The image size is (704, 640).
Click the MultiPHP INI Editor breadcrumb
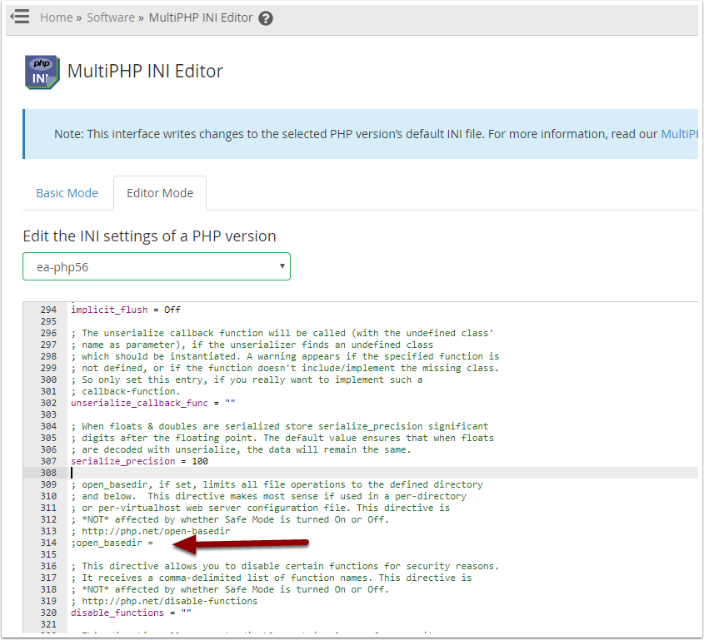(x=201, y=17)
